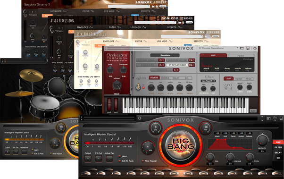
Task: Click the folder icon in Big Bang header
Action: 275,119
